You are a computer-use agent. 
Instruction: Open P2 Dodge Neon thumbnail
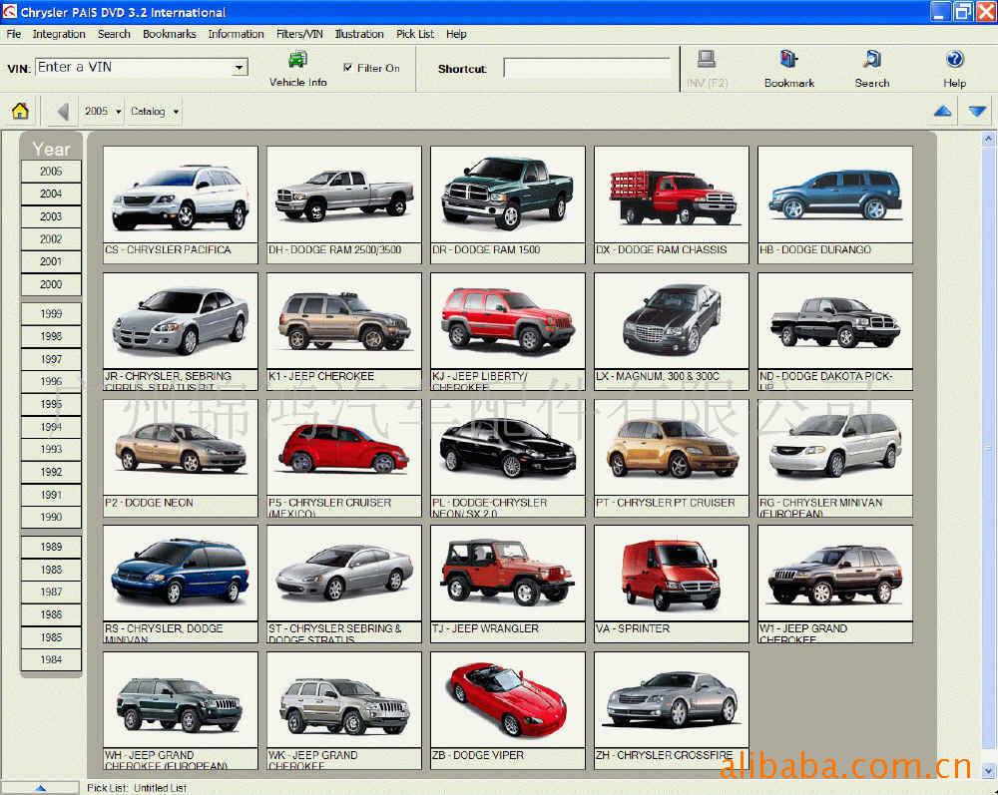click(x=180, y=447)
